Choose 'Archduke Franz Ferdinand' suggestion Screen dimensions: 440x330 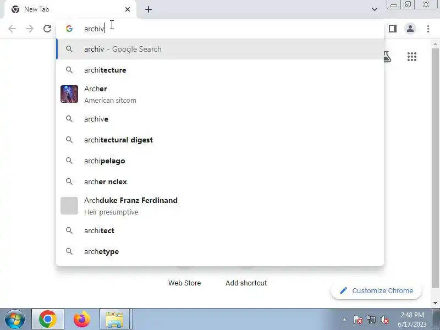point(220,206)
